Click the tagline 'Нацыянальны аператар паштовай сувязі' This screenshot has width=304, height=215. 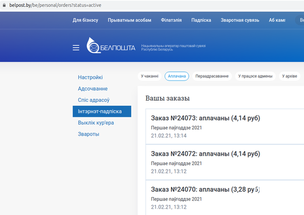coord(173,46)
